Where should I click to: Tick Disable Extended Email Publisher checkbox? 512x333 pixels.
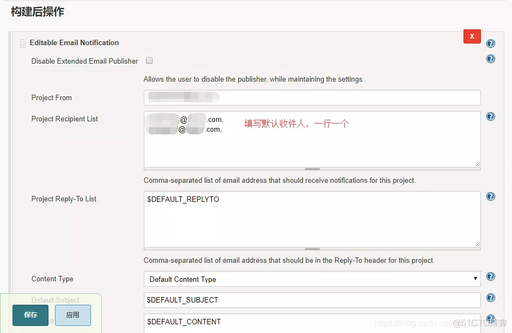(149, 60)
